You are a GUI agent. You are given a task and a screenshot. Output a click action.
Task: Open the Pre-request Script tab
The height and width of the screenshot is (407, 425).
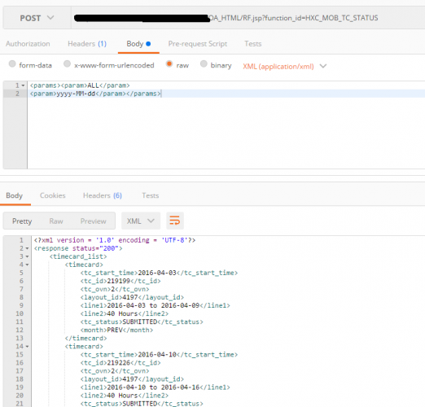198,44
